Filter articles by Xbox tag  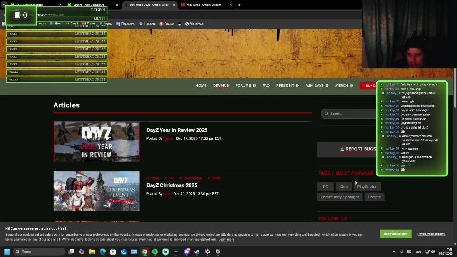[x=344, y=187]
